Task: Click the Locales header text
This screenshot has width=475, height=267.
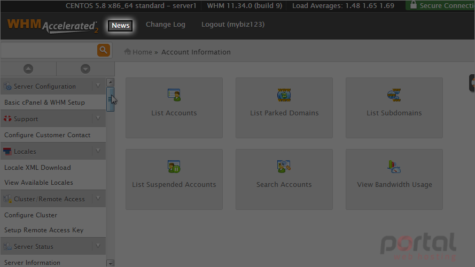Action: click(25, 151)
